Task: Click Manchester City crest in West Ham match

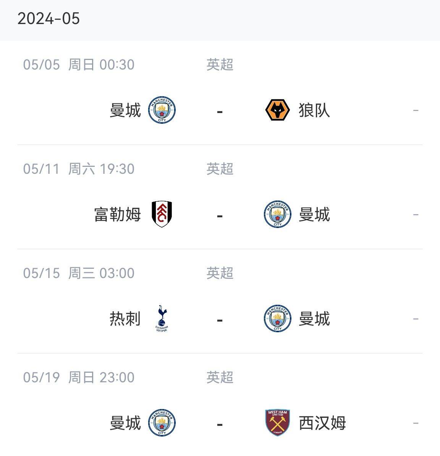Action: 162,423
